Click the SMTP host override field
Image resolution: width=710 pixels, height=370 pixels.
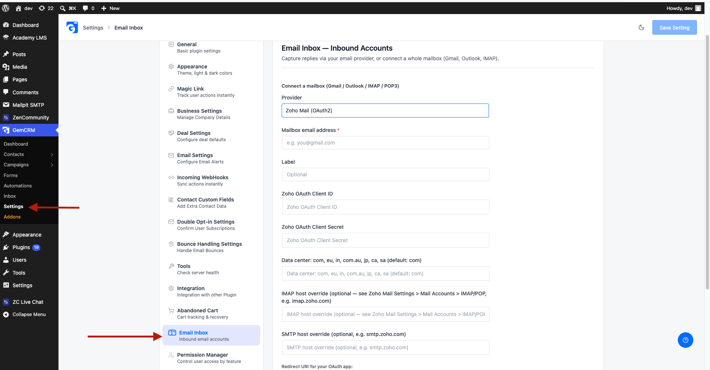point(385,347)
